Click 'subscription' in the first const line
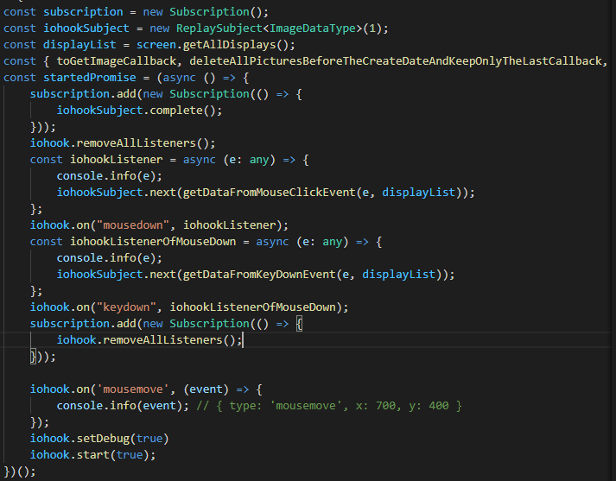The width and height of the screenshot is (616, 481). point(83,12)
